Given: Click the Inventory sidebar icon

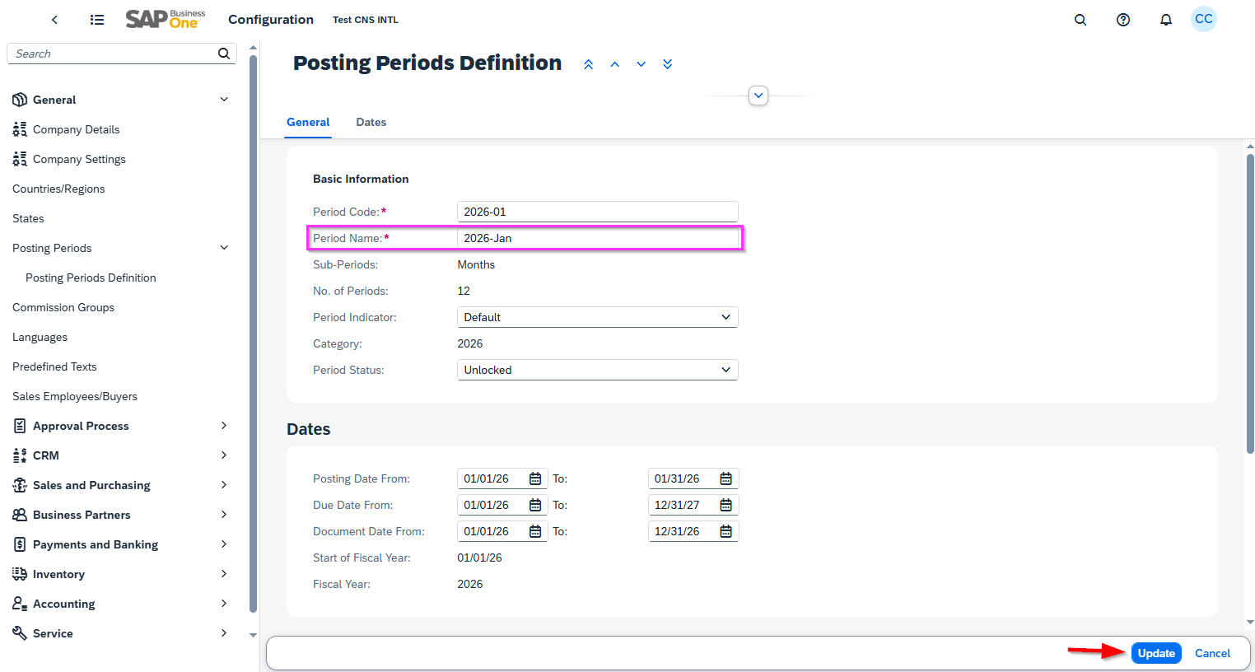Looking at the screenshot, I should click(x=19, y=574).
